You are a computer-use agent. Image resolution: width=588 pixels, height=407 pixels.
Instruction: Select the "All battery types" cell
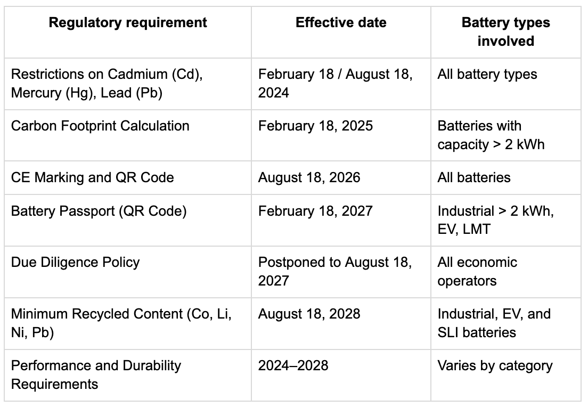pos(487,75)
